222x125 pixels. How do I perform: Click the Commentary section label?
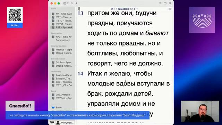62,40
